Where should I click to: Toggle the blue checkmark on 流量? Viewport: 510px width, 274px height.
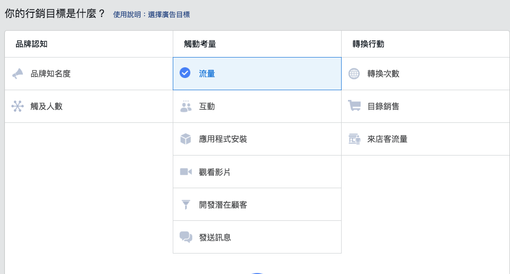point(185,73)
